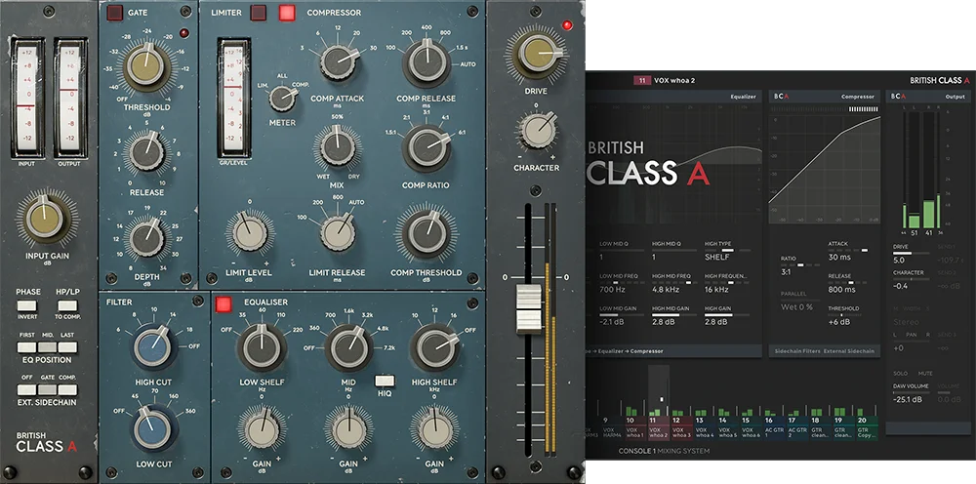Click the Character knob on the hardware panel

pos(537,132)
